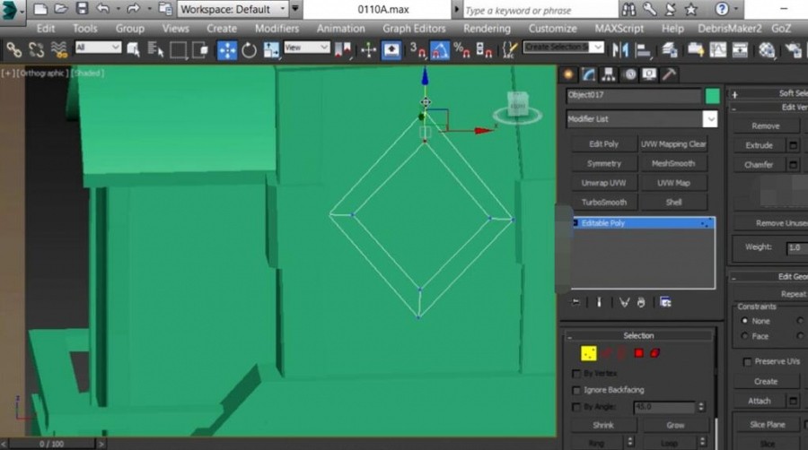Select the Select and Move tool

click(x=227, y=50)
